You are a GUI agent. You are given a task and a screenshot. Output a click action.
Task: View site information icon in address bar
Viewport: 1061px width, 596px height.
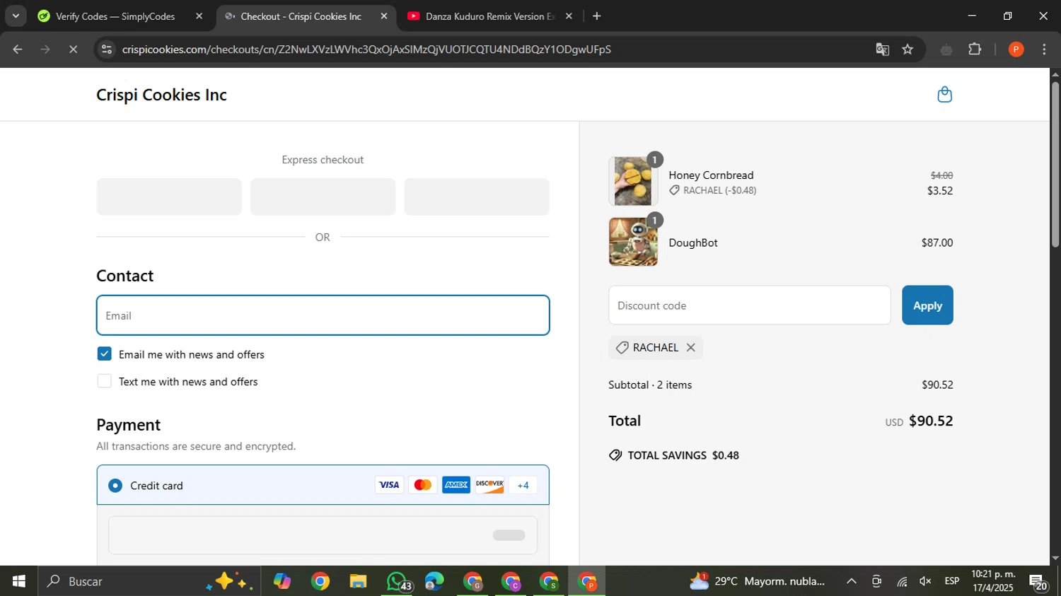[106, 49]
